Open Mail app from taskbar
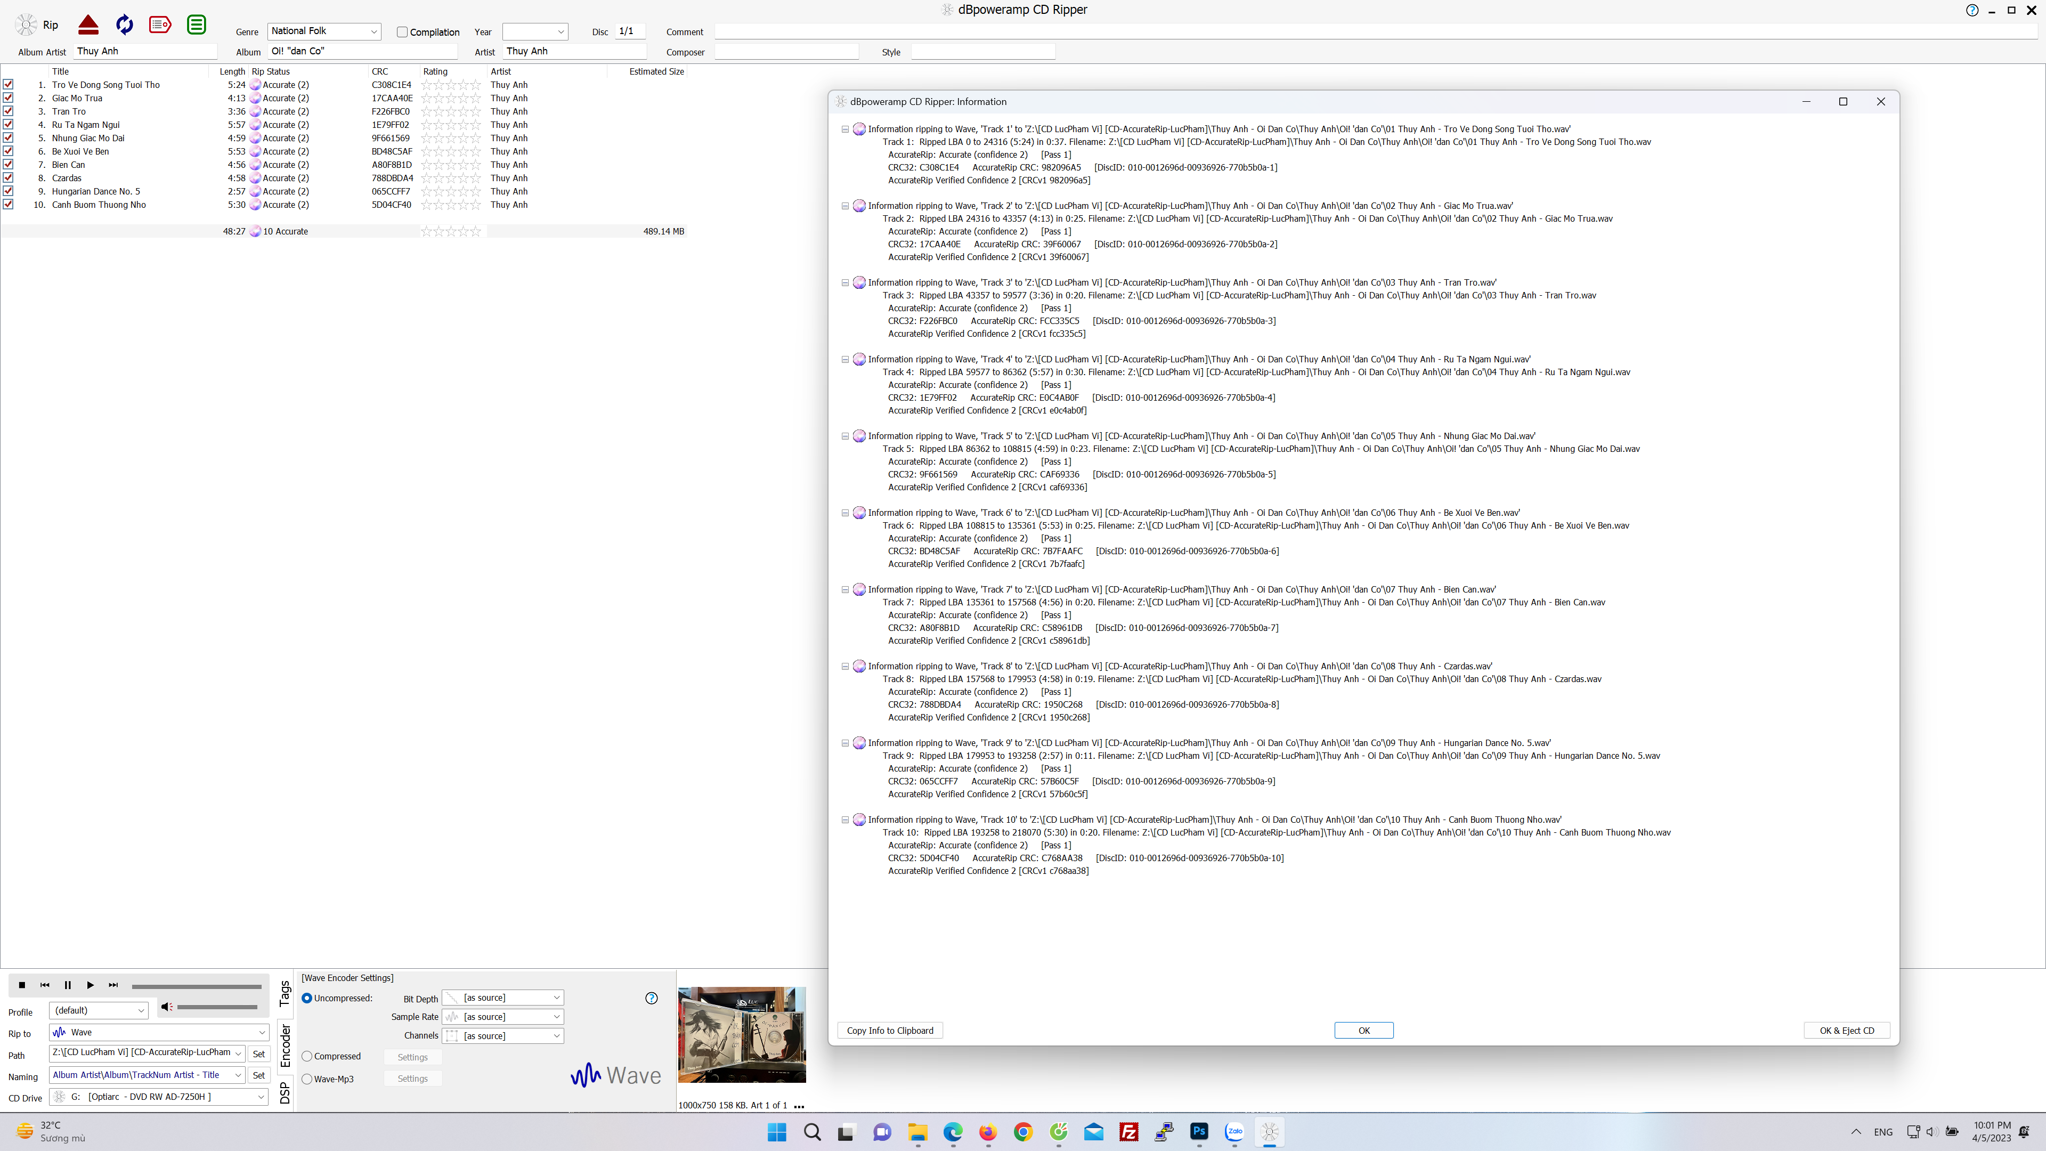Viewport: 2046px width, 1151px height. pyautogui.click(x=1094, y=1132)
